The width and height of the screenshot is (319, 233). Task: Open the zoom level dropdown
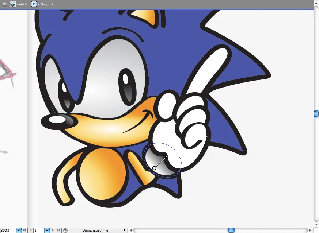[x=19, y=230]
